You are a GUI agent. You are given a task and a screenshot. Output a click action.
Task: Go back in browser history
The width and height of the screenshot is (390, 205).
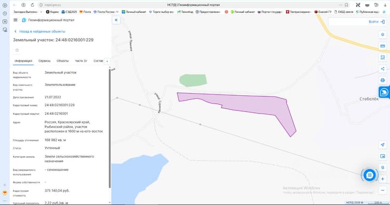[15, 5]
